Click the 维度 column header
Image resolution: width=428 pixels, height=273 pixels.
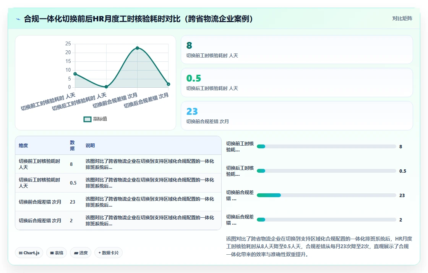pyautogui.click(x=23, y=146)
